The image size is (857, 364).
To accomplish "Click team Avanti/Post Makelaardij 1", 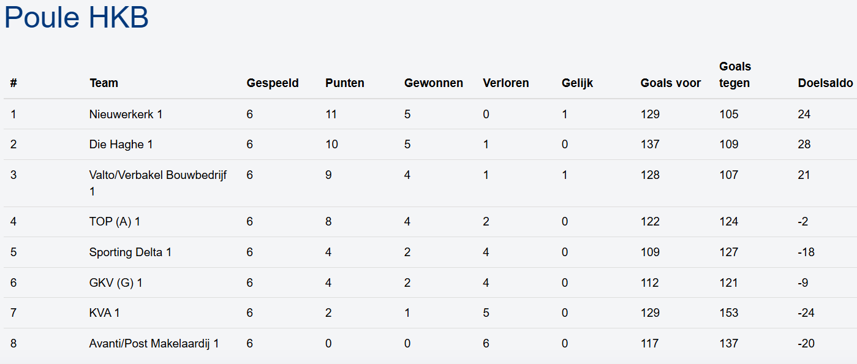I will click(154, 344).
